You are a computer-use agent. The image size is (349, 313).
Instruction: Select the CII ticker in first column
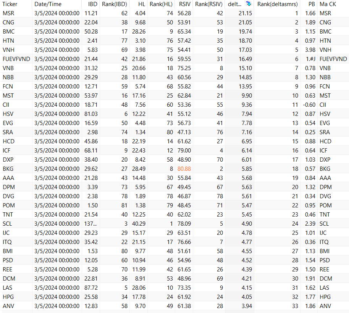[x=6, y=105]
